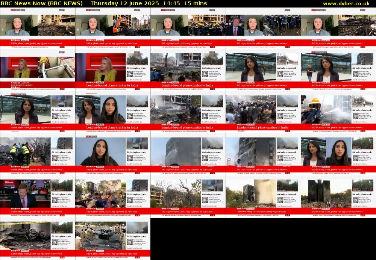Open thumbnail of interviewee beside charred branch debris
This screenshot has width=376, height=260.
[338, 28]
